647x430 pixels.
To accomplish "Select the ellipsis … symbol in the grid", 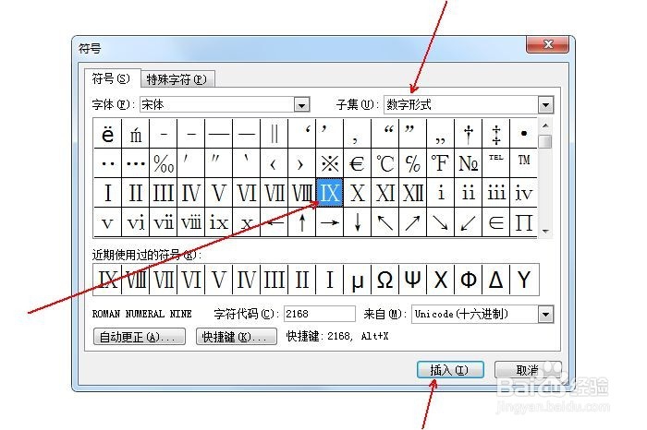I will click(136, 163).
